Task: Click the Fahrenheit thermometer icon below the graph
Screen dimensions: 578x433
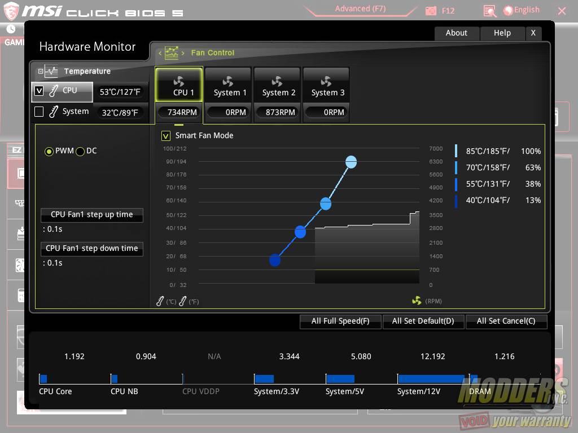Action: click(182, 301)
